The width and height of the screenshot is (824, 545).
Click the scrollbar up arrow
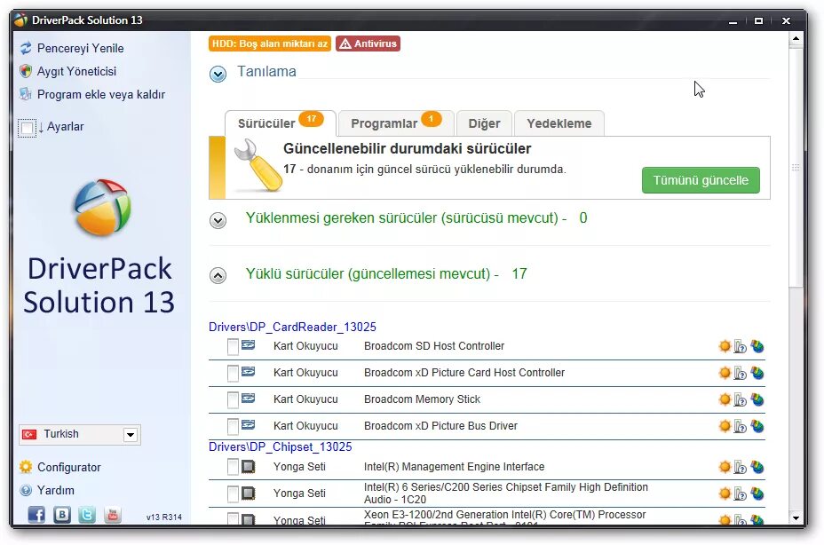click(796, 38)
